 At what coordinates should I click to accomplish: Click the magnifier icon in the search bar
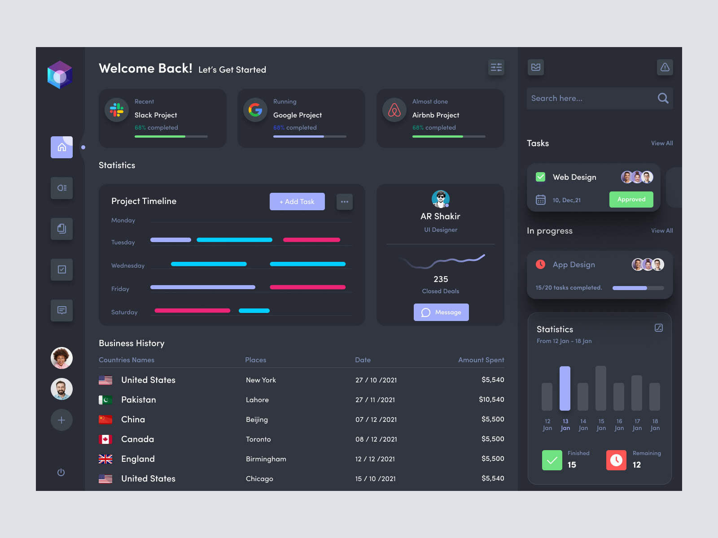click(663, 98)
